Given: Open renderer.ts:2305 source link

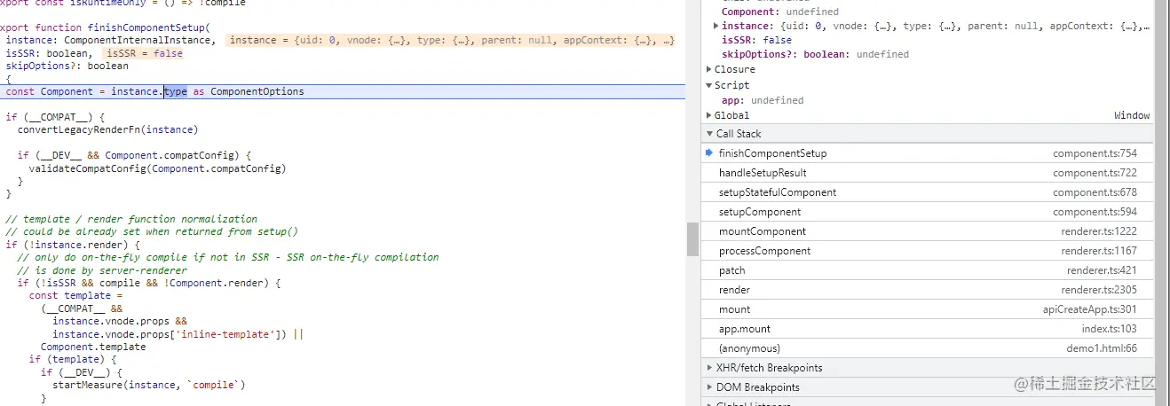Looking at the screenshot, I should click(1099, 290).
